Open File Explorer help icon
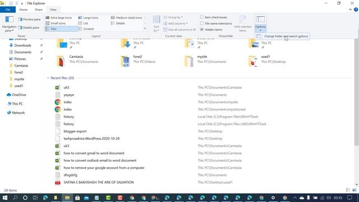The height and width of the screenshot is (202, 359). pos(356,10)
